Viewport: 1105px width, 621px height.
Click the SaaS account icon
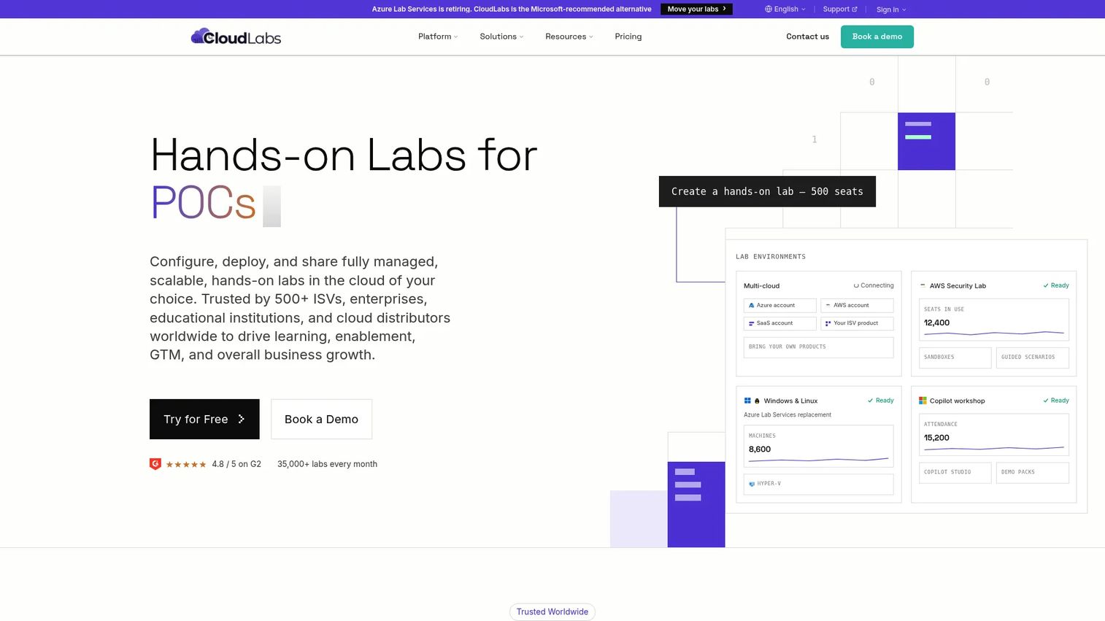click(752, 323)
